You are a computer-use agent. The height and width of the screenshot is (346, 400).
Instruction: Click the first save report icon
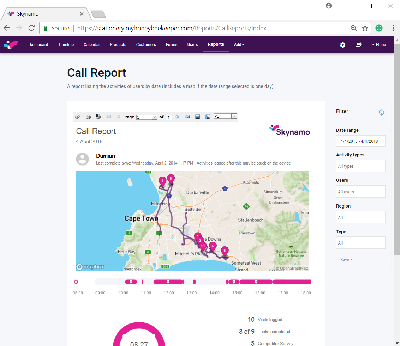click(x=198, y=117)
